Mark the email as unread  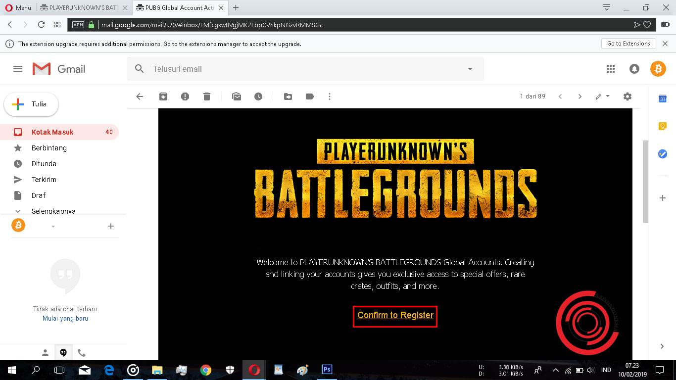237,96
